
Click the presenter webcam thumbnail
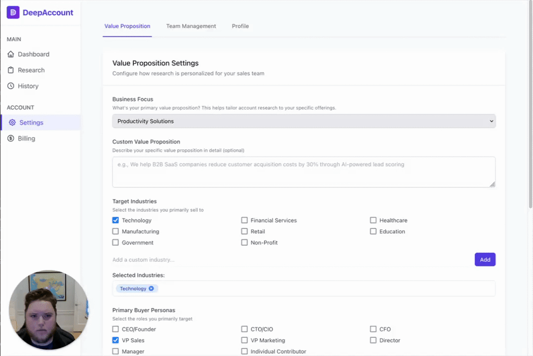pyautogui.click(x=49, y=309)
